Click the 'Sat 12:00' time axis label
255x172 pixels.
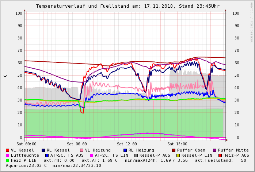pyautogui.click(x=127, y=144)
